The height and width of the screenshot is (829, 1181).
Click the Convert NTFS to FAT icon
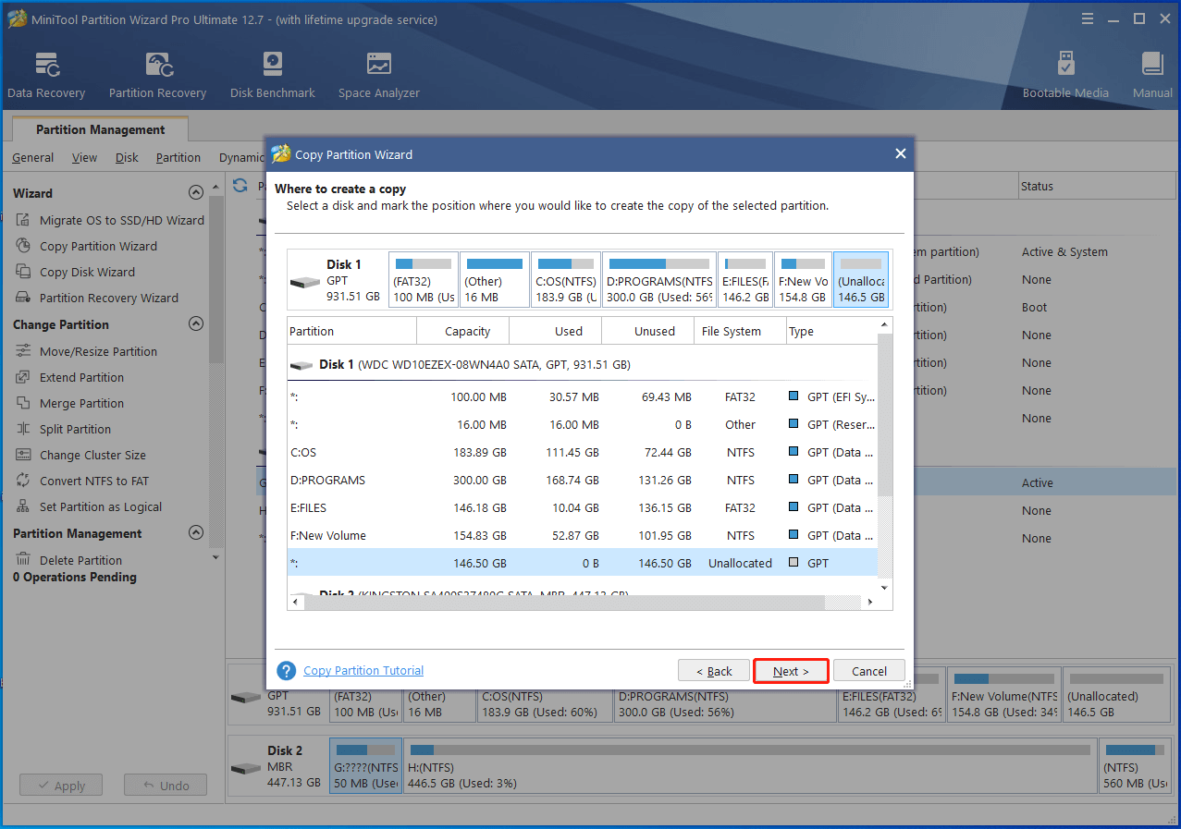click(x=23, y=481)
